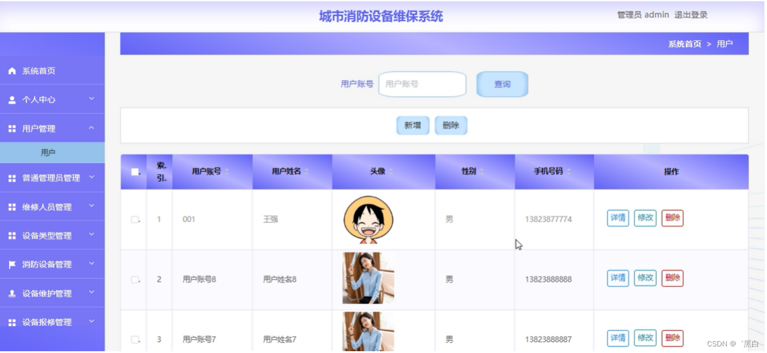Screen dimensions: 767x353
Task: Click the cartoon avatar of 王强
Action: pyautogui.click(x=368, y=220)
